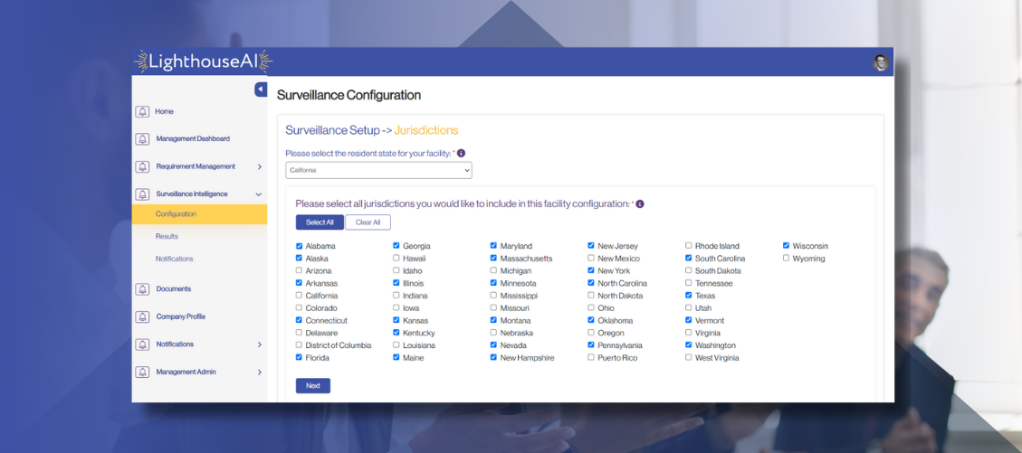The width and height of the screenshot is (1022, 453).
Task: Click the info icon beside jurisdictions label
Action: pos(640,203)
